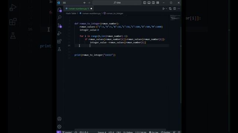Click the remote window indicator in status bar
238x133 pixels.
(x=59, y=132)
